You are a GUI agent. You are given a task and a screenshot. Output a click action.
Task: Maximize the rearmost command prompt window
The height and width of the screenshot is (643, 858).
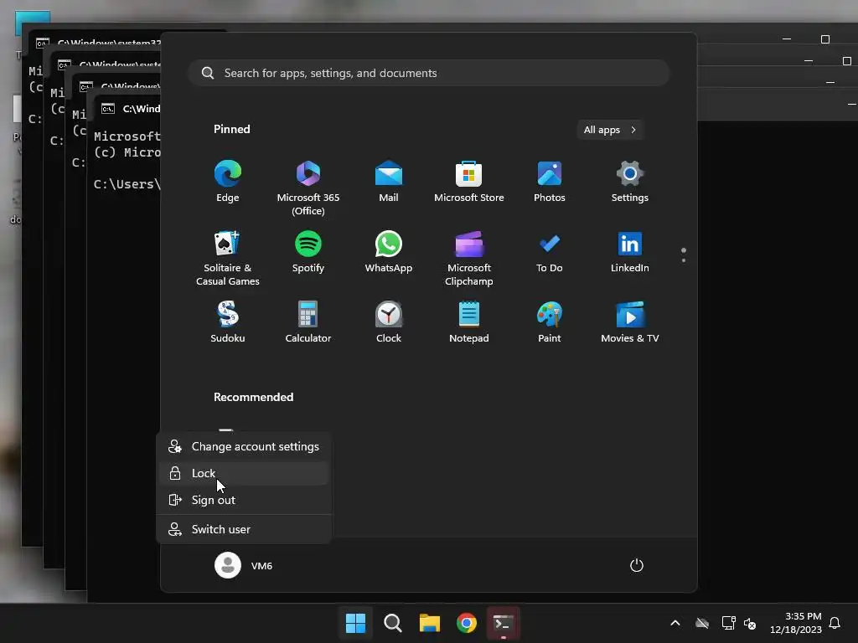[825, 39]
